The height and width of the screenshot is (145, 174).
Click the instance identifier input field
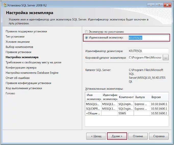tap(148, 51)
